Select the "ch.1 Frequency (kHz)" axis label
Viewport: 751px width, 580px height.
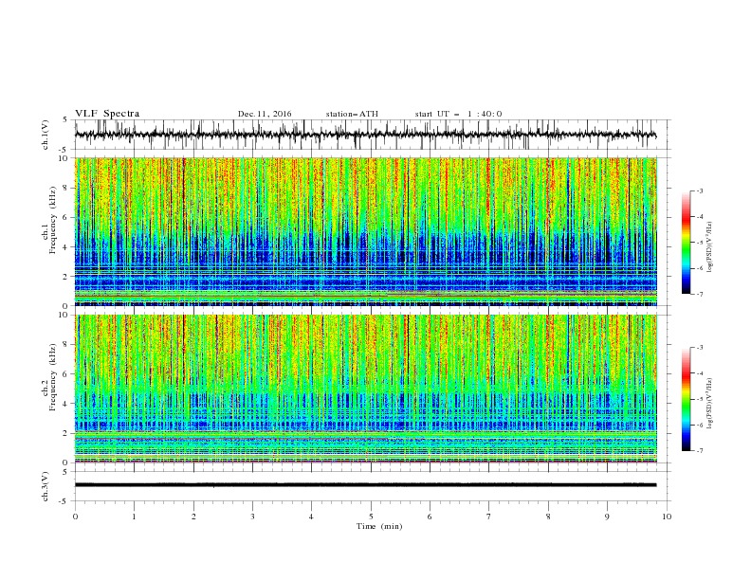point(49,220)
